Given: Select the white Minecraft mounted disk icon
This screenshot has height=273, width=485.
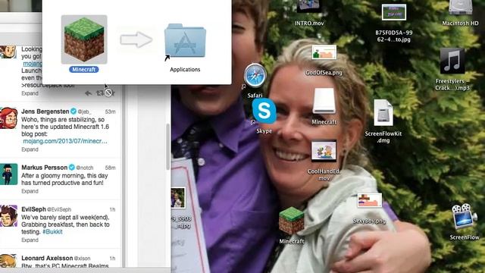Looking at the screenshot, I should (324, 101).
